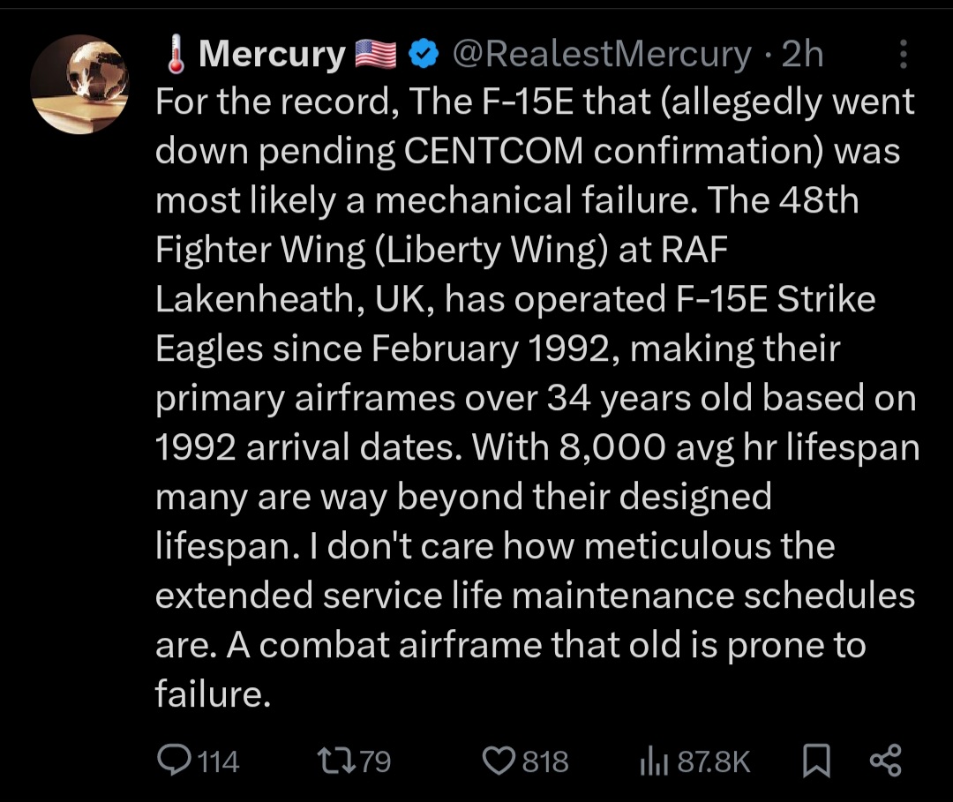The height and width of the screenshot is (802, 953).
Task: Open the reply speech bubble icon
Action: coord(174,760)
